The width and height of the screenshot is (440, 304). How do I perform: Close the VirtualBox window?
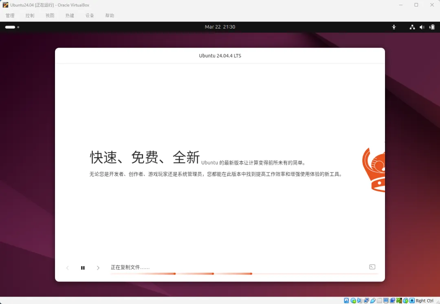click(432, 5)
